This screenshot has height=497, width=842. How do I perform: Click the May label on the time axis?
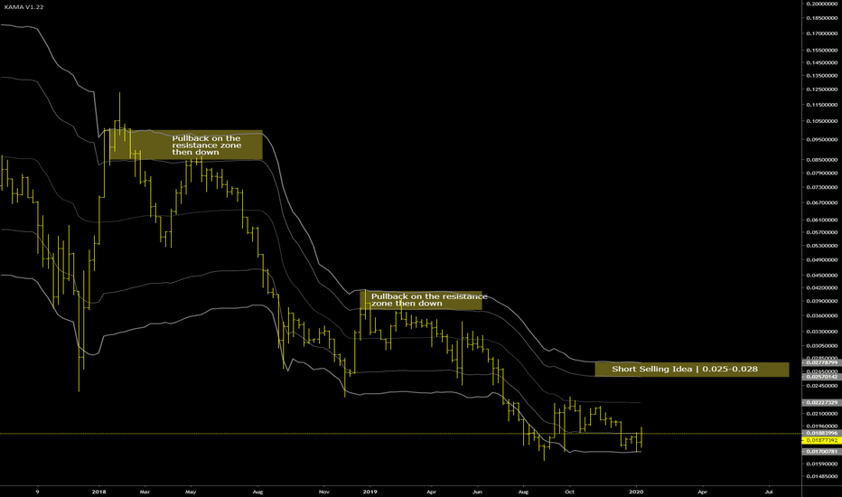(191, 492)
